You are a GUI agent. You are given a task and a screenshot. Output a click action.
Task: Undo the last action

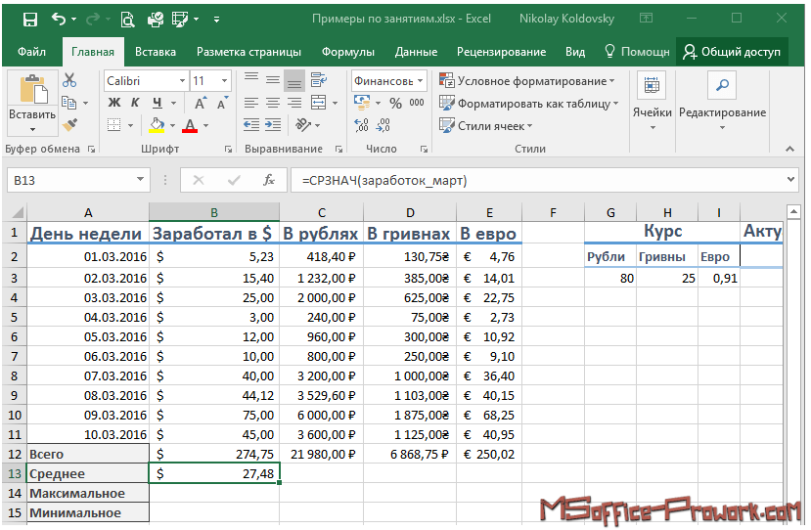(x=59, y=20)
